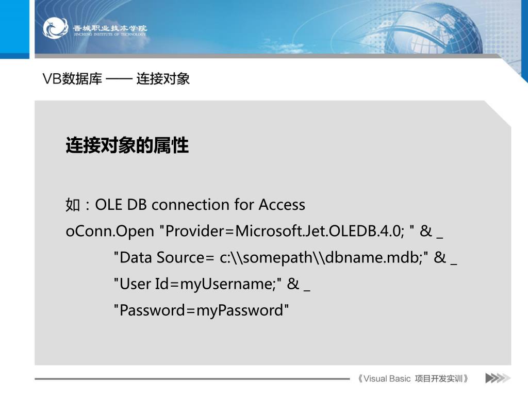Select the 晋城职业技术学院 college name text
Screen dimensions: 528x396
110,28
